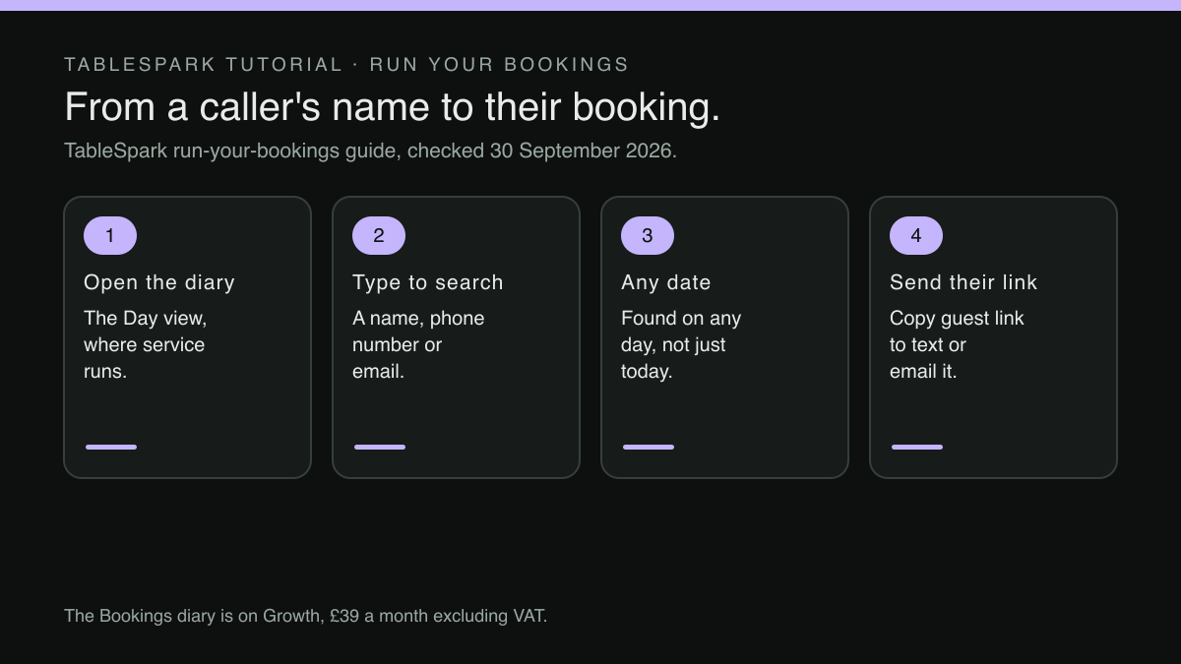Select the 'Any date' card title
This screenshot has height=664, width=1181.
click(x=666, y=282)
